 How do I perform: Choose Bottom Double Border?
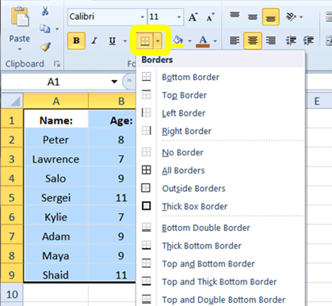pos(220,228)
